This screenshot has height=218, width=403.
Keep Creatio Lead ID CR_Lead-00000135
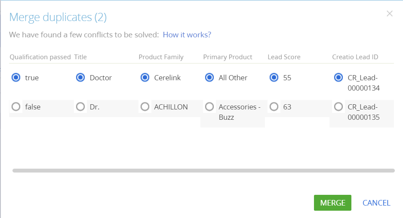[x=338, y=107]
